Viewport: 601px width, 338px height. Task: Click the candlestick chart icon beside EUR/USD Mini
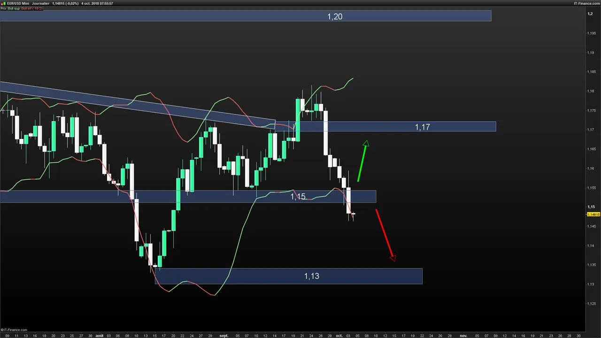tap(3, 3)
